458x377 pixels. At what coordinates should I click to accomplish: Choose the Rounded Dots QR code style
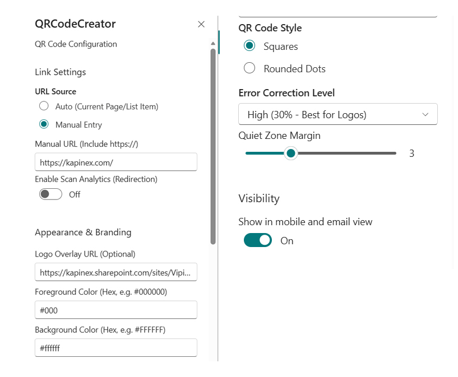(250, 68)
